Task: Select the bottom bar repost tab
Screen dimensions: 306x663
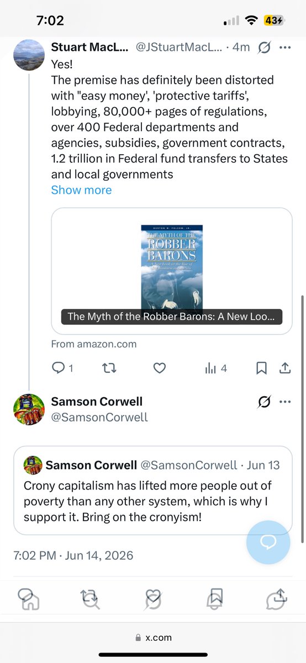Action: [89, 597]
